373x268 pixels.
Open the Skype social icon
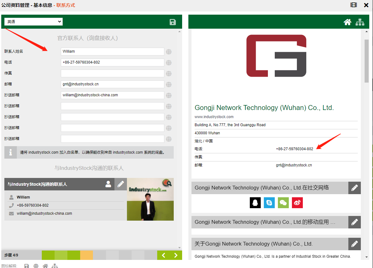pyautogui.click(x=269, y=203)
